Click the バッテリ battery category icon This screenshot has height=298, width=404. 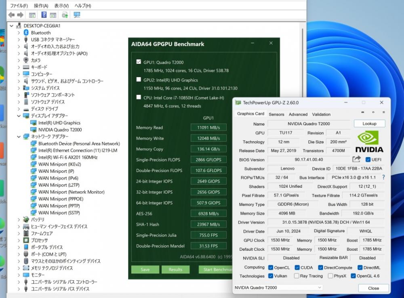click(x=26, y=219)
